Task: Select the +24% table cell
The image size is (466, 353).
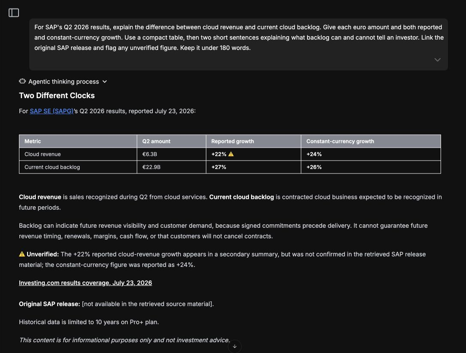Action: [371, 154]
